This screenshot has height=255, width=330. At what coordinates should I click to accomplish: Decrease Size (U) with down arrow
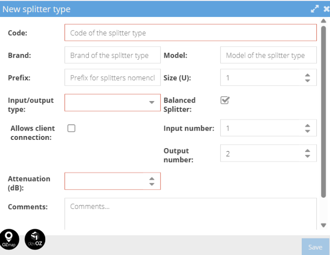pos(308,81)
